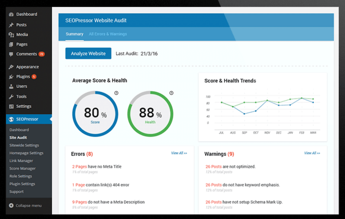
Task: Click the Average Score & Health heading
Action: [100, 80]
